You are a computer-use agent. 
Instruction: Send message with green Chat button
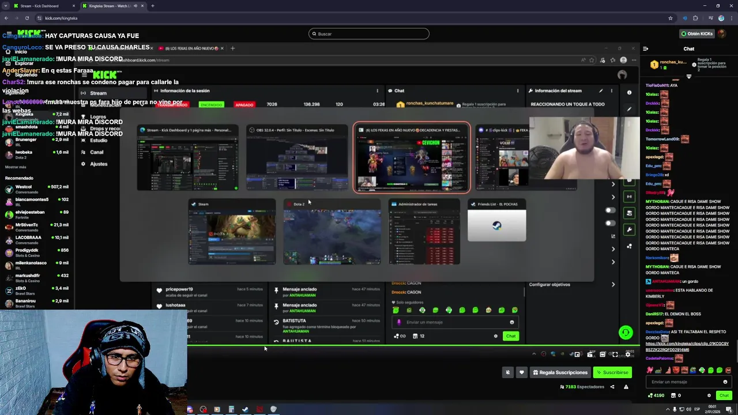(x=724, y=395)
